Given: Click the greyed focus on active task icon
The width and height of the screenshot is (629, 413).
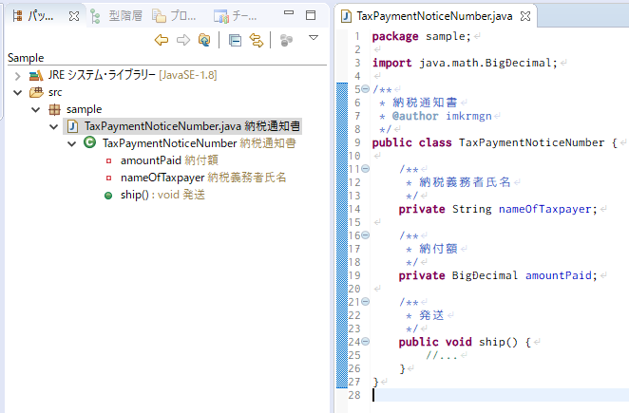Looking at the screenshot, I should (x=286, y=40).
